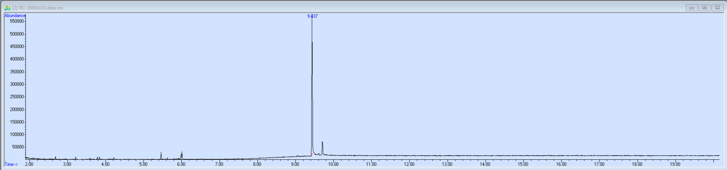Close the TIC chromatogram window
The width and height of the screenshot is (727, 170).
717,7
